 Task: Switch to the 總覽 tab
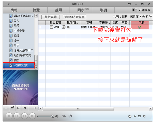point(36,10)
